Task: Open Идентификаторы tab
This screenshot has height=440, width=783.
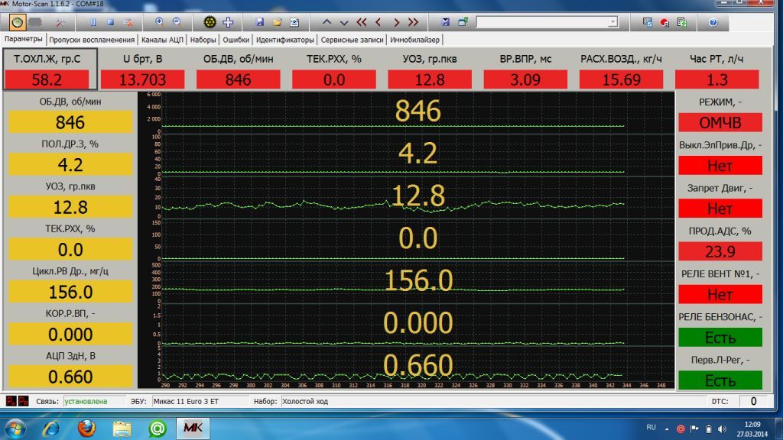Action: 285,40
